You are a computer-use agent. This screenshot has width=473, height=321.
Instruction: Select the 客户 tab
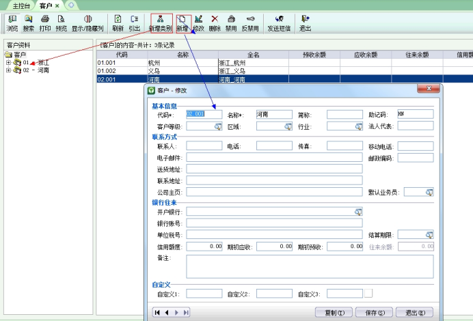[x=46, y=5]
